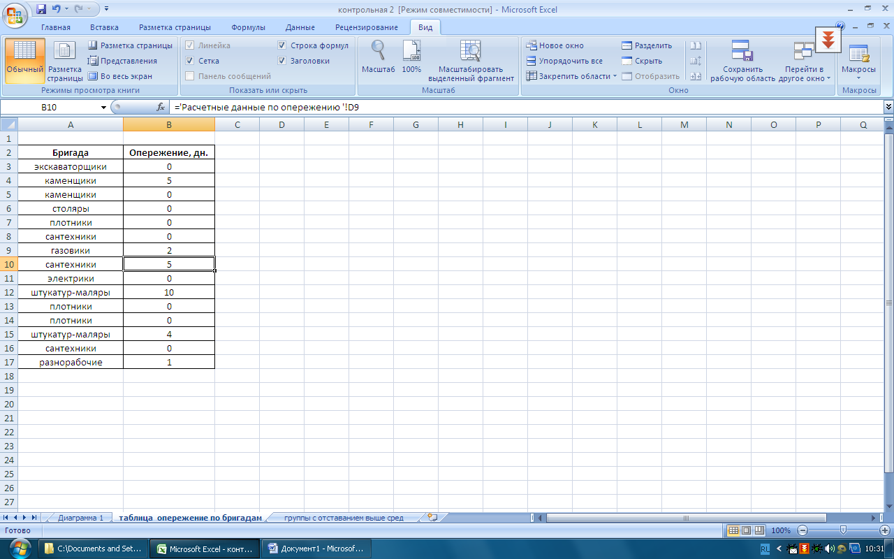Split the window with Разделить
The image size is (894, 559).
coord(646,45)
